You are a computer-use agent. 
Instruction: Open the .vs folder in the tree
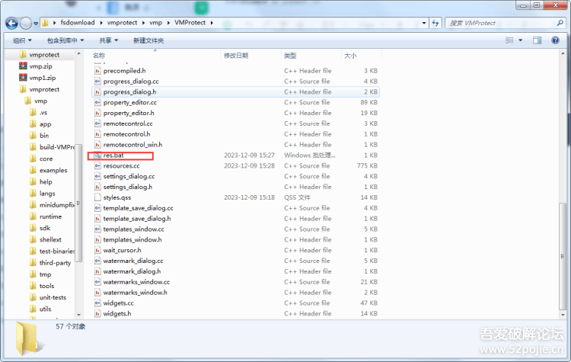(x=39, y=113)
